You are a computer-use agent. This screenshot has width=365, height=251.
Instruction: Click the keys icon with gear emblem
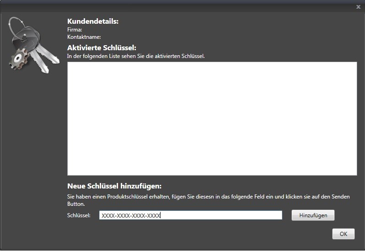point(32,46)
